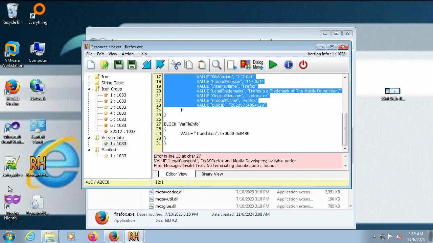Open Notepad++ desktop shortcut

12,166
